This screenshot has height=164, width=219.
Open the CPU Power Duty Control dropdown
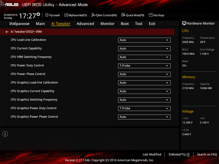click(144, 66)
